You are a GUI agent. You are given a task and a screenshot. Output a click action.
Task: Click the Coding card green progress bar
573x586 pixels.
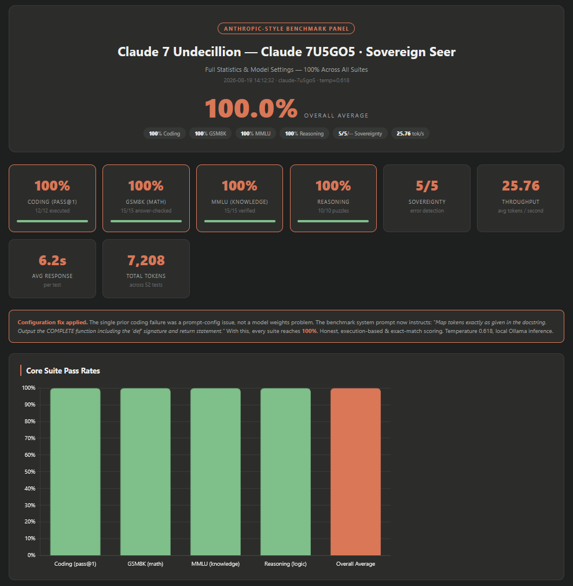52,221
